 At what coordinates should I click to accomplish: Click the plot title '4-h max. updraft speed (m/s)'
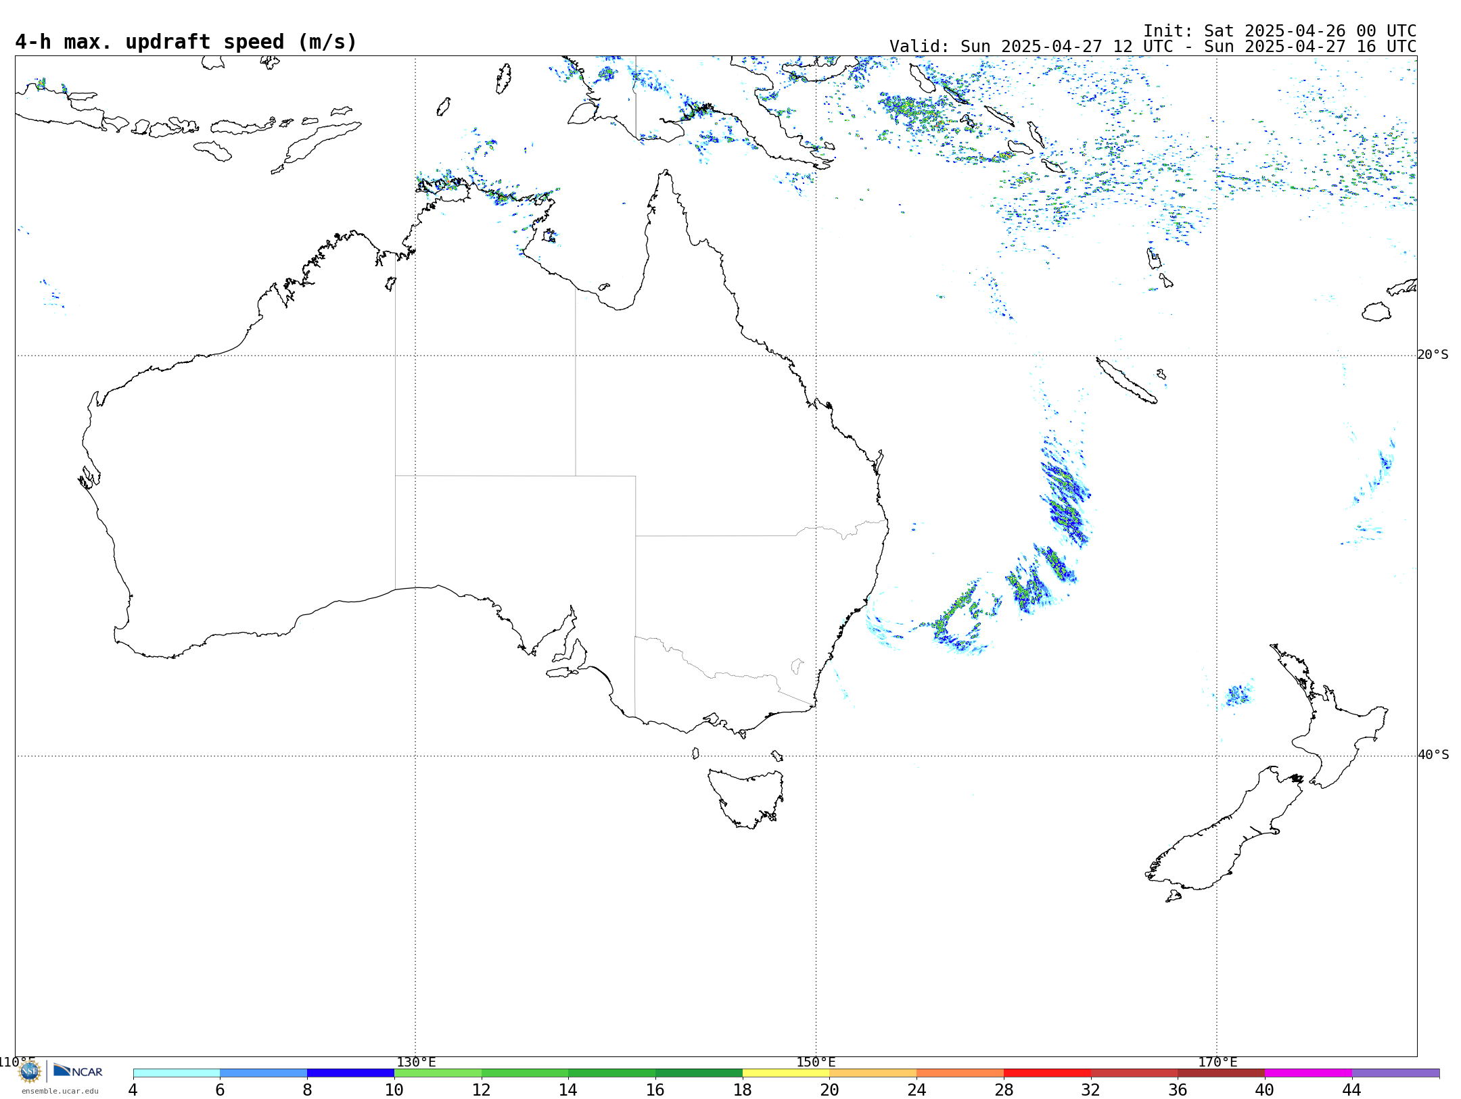[186, 42]
